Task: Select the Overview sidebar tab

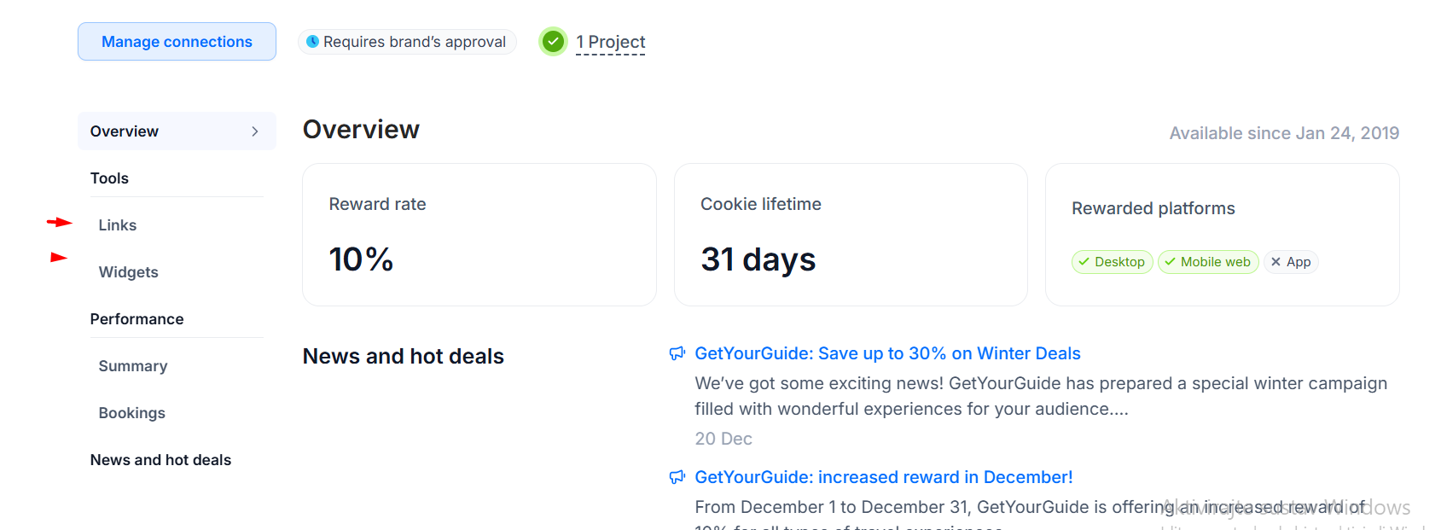Action: pyautogui.click(x=177, y=131)
